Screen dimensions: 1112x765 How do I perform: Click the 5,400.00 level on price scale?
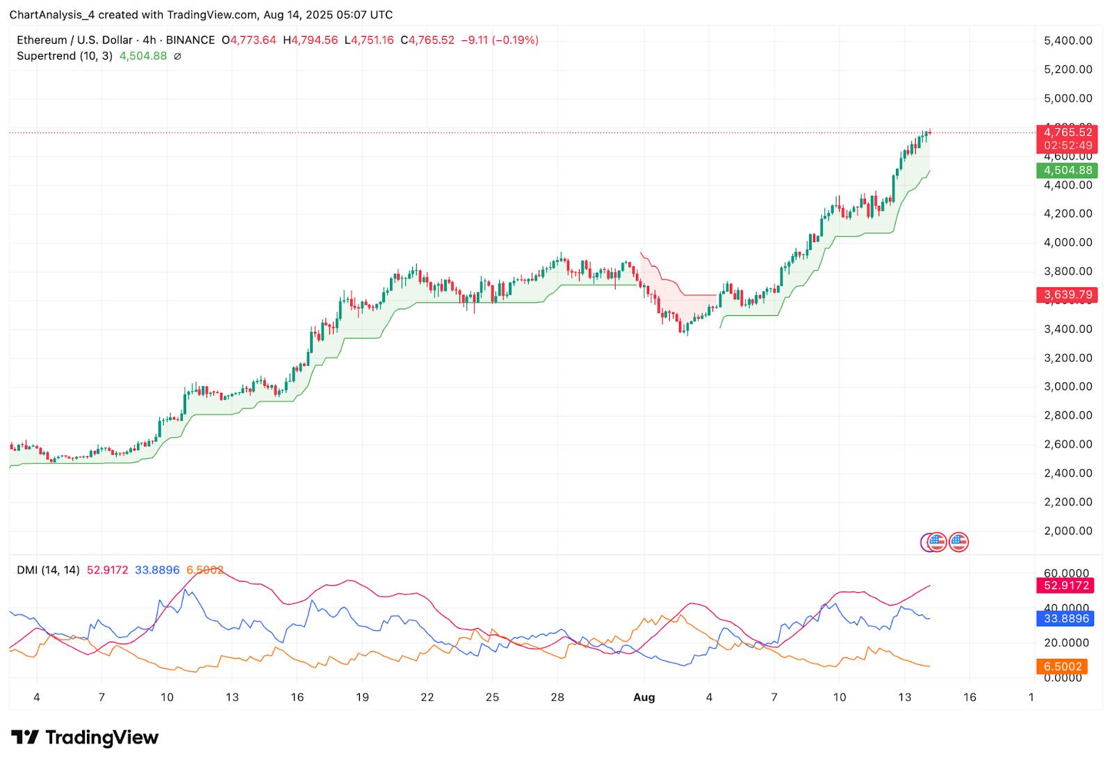[1068, 40]
